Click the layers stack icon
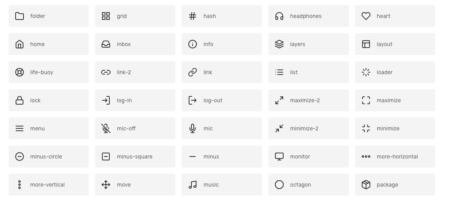 (279, 44)
